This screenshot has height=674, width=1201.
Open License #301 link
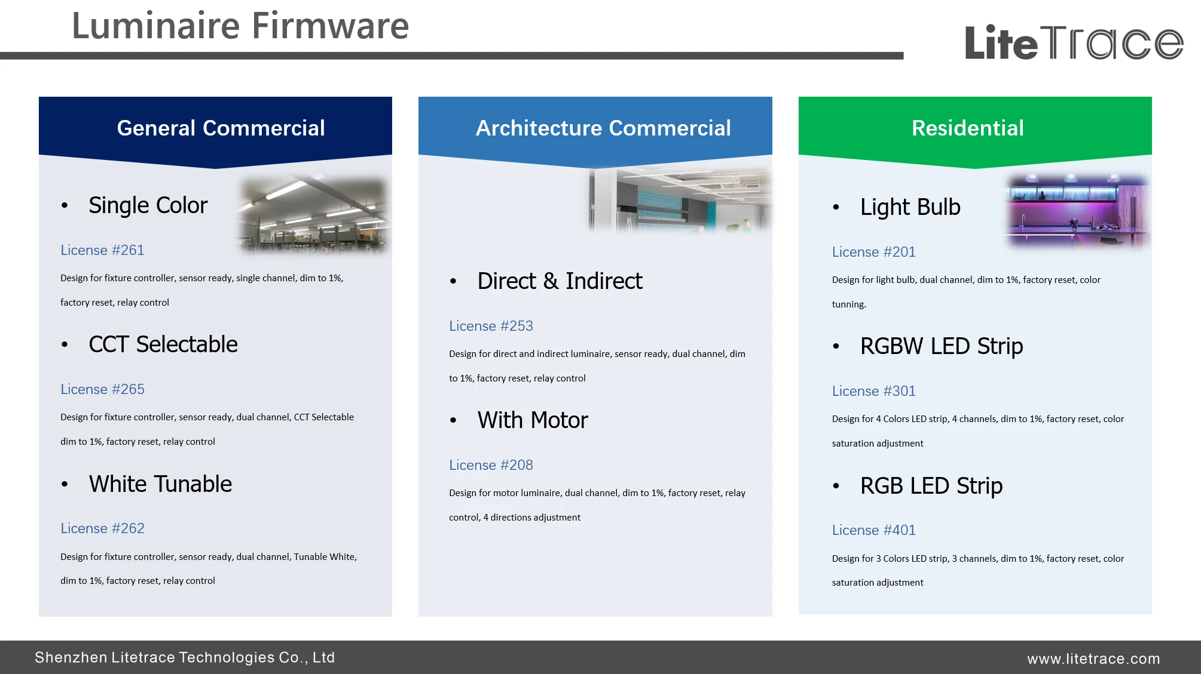873,391
